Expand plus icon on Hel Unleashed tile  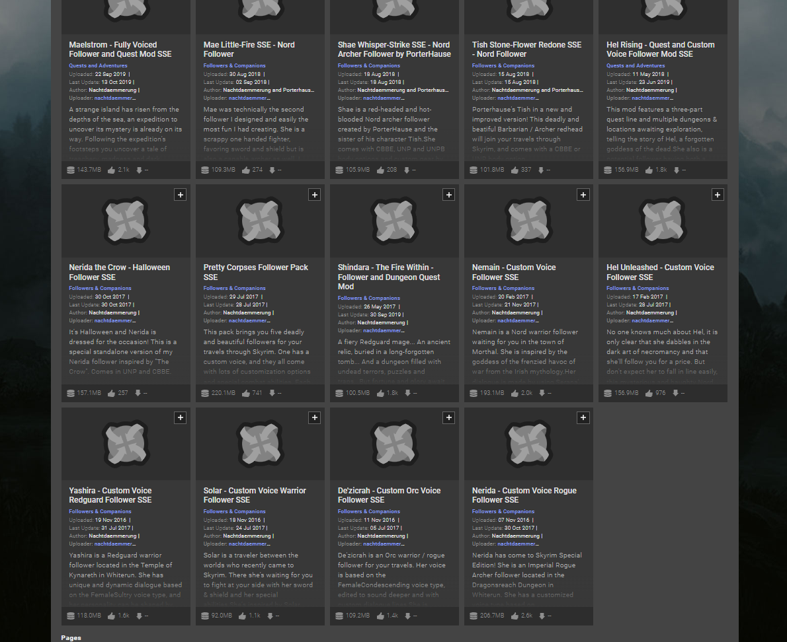coord(717,195)
